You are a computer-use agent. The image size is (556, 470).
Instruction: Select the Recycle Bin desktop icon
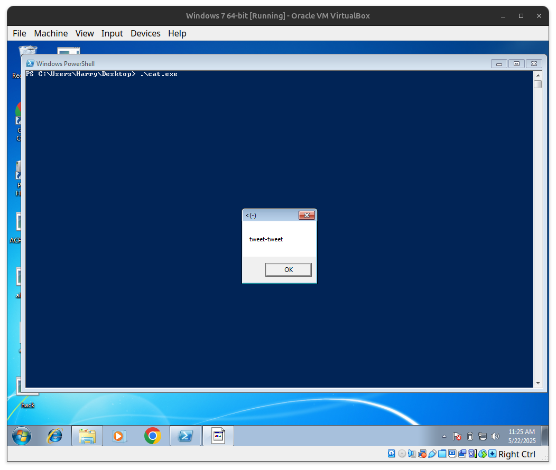pyautogui.click(x=27, y=50)
